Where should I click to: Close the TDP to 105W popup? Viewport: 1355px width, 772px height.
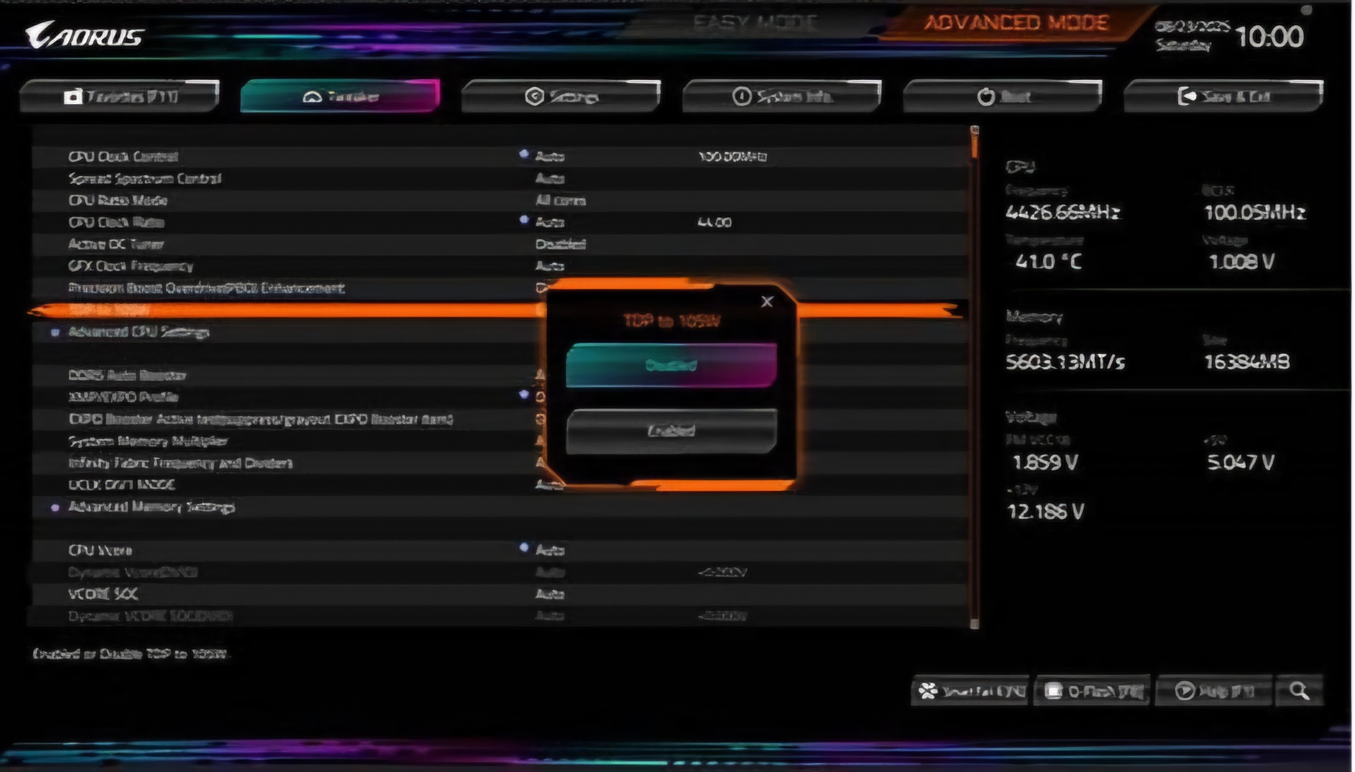[767, 302]
